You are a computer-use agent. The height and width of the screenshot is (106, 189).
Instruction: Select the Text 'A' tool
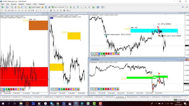click(x=58, y=11)
